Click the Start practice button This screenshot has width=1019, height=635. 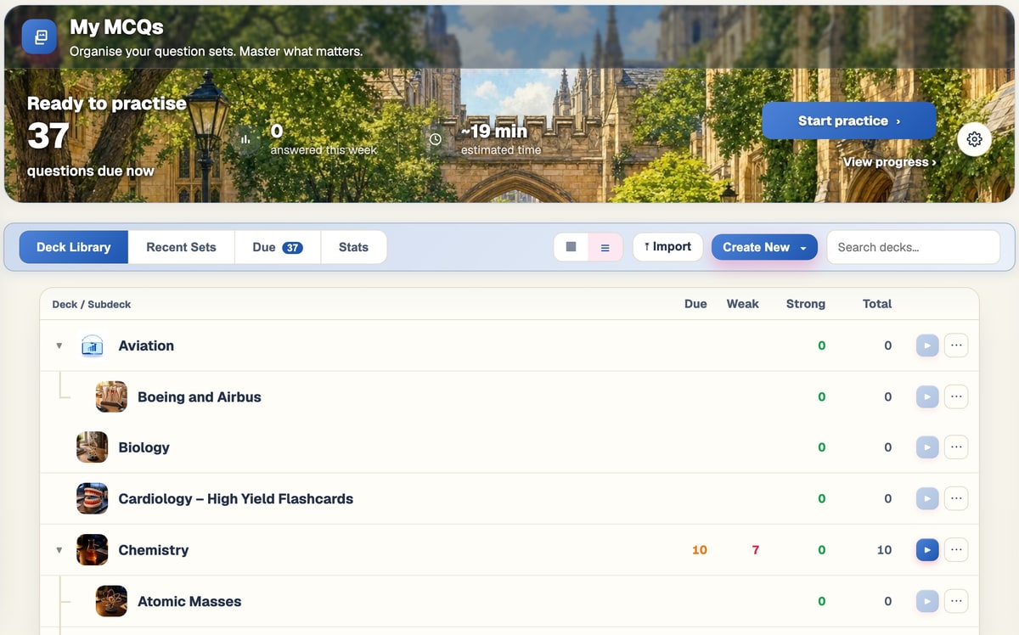[849, 121]
